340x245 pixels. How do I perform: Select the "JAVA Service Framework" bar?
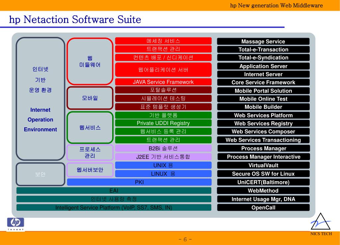163,82
